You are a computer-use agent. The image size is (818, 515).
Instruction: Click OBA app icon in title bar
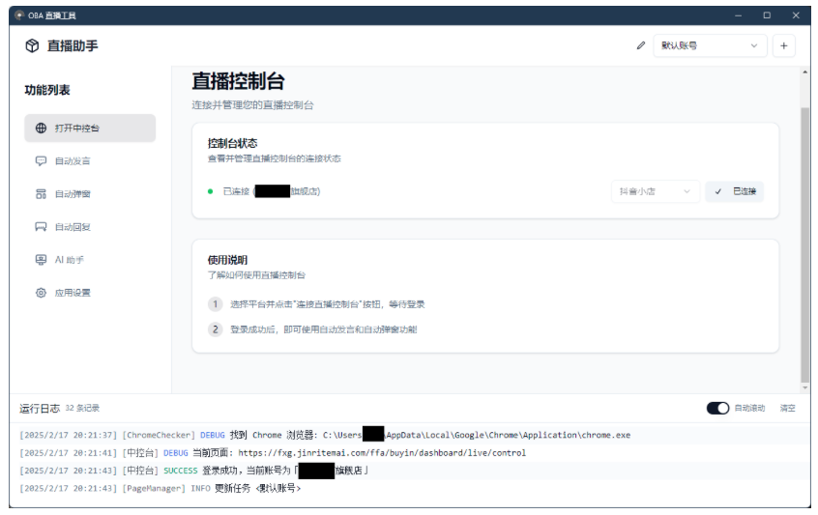click(x=20, y=15)
